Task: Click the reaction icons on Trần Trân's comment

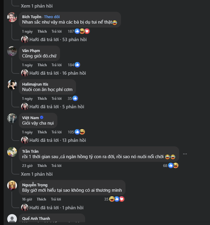Action: coord(173,165)
